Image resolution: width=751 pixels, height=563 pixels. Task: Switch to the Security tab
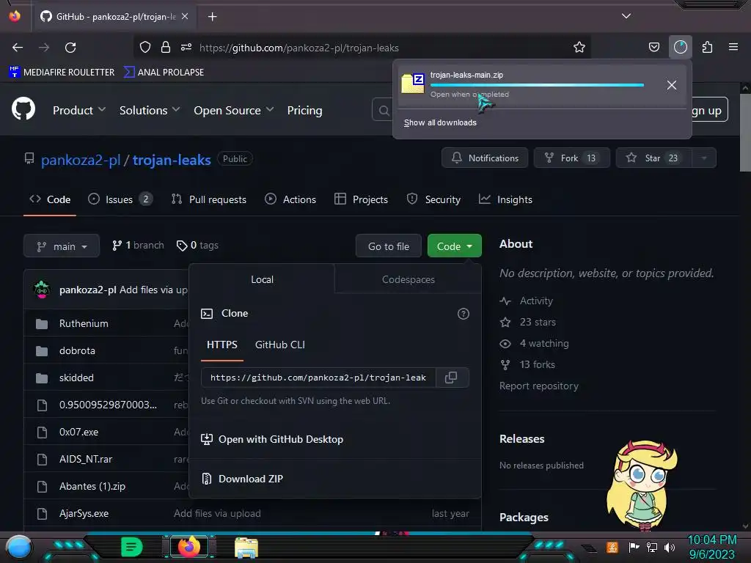coord(433,199)
